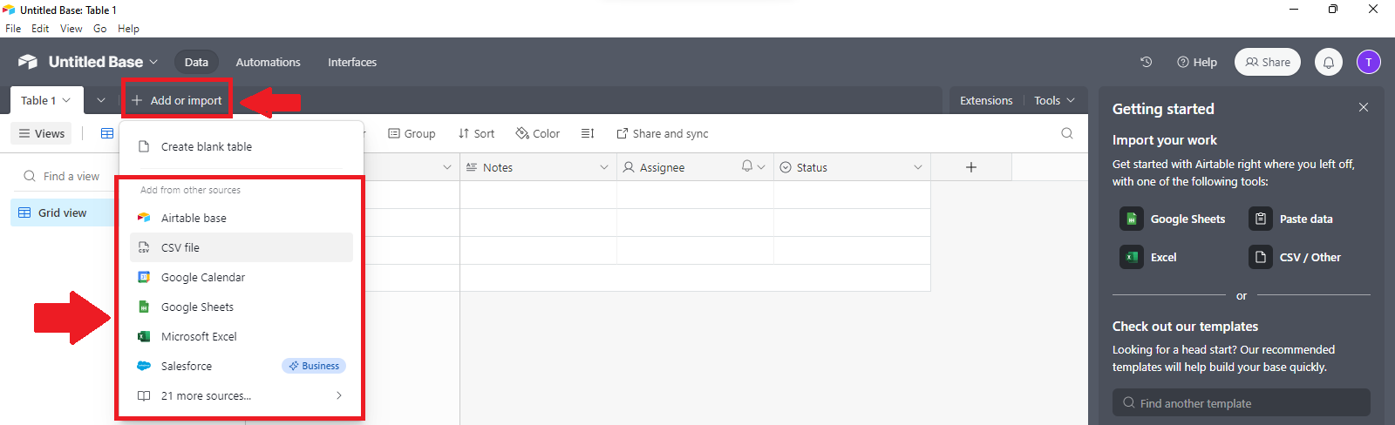Screen dimensions: 1395x425
Task: Open the View menu
Action: coord(71,29)
